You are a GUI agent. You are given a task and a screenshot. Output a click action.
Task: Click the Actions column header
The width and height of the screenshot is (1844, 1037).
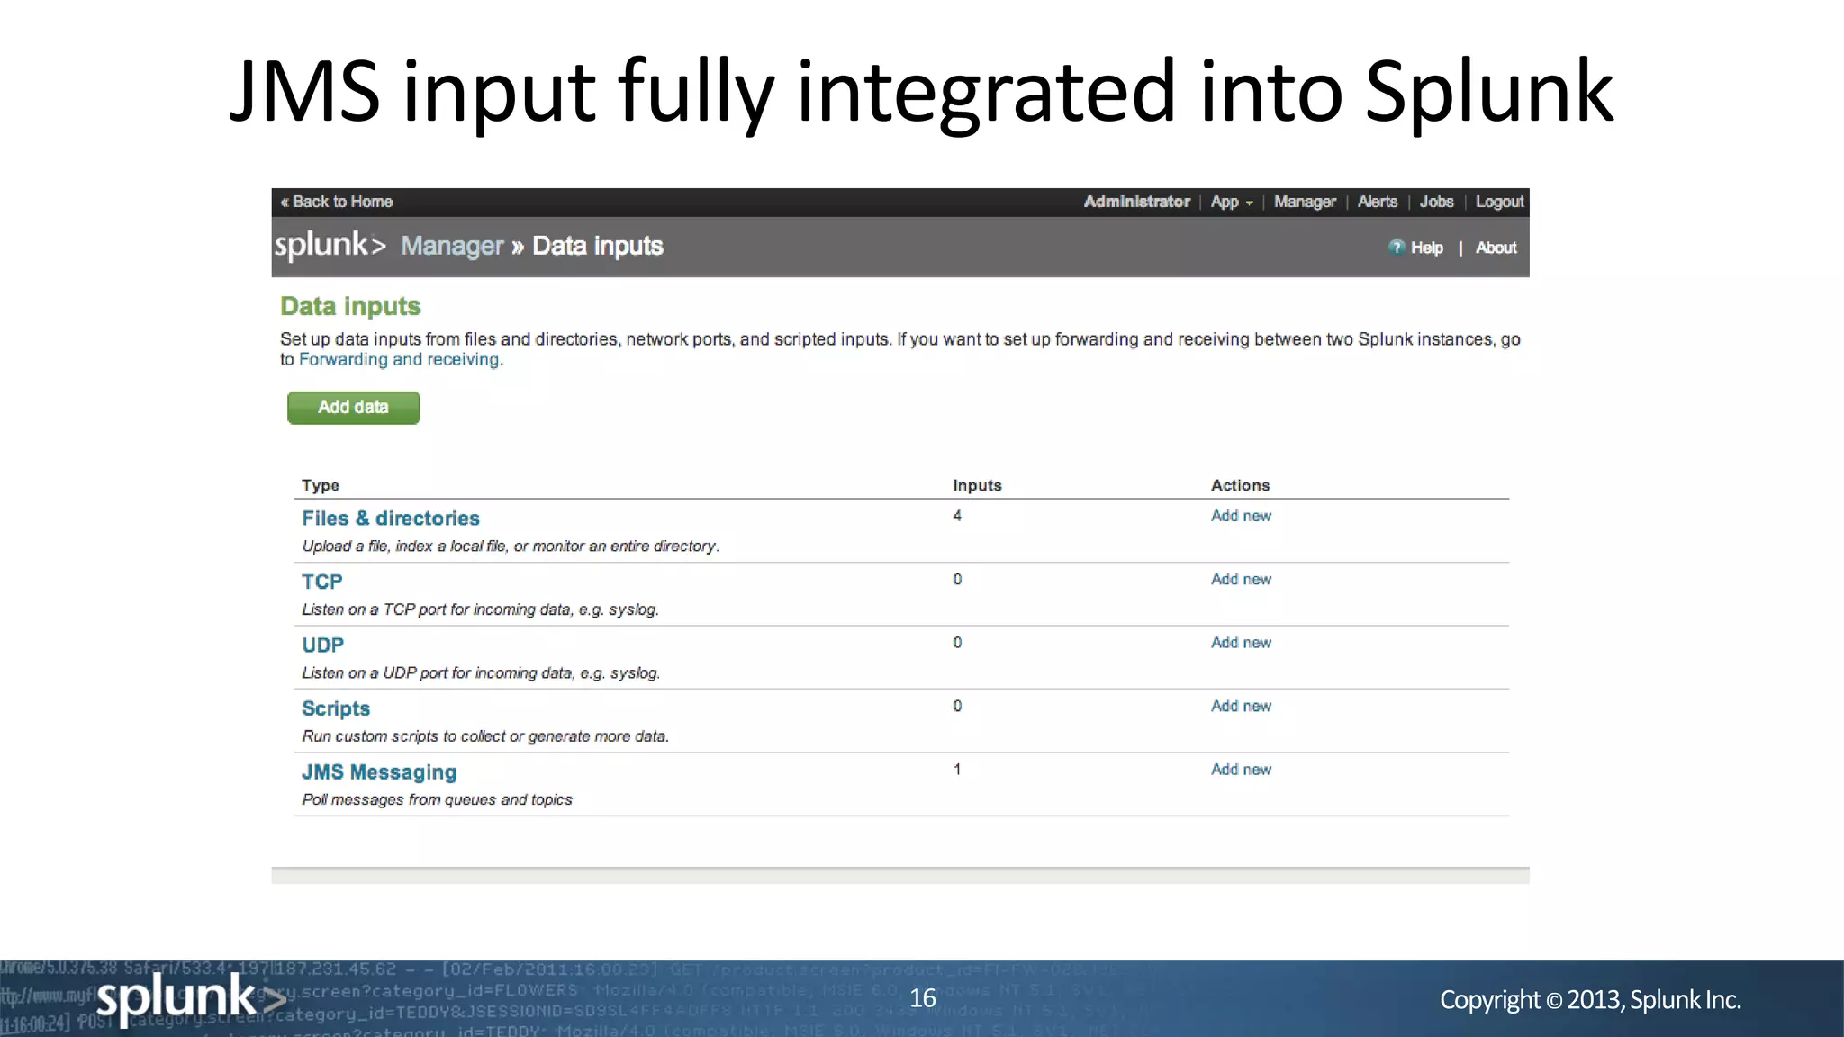[1240, 485]
